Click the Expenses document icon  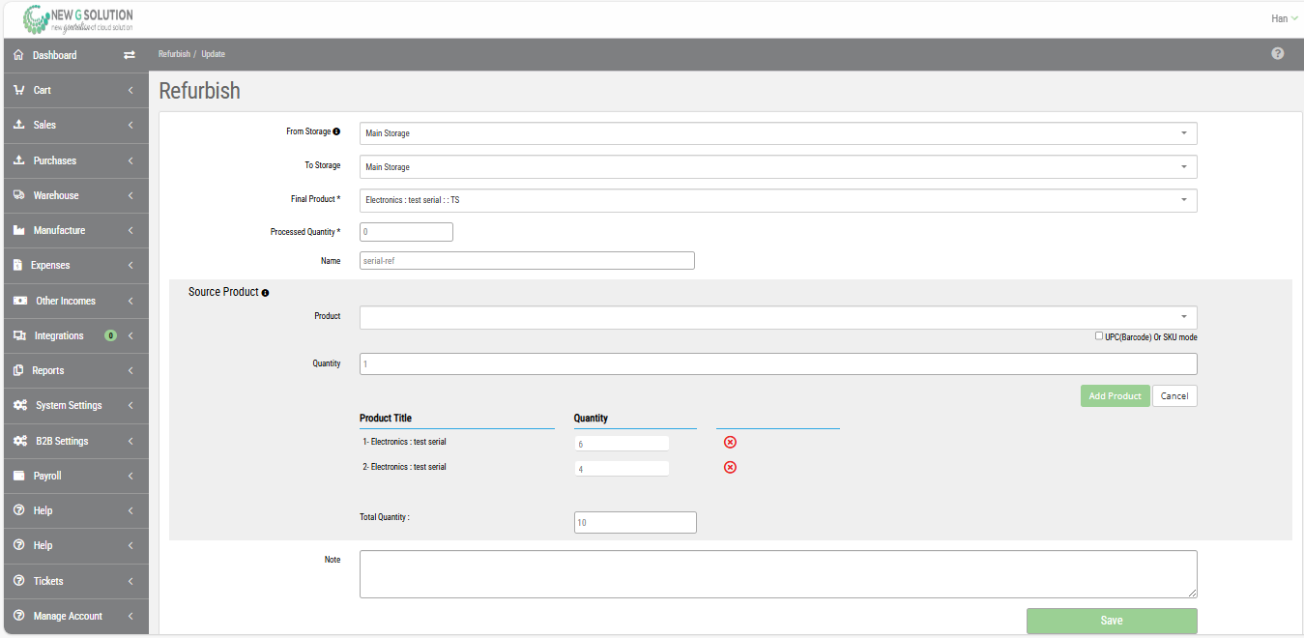coord(18,265)
